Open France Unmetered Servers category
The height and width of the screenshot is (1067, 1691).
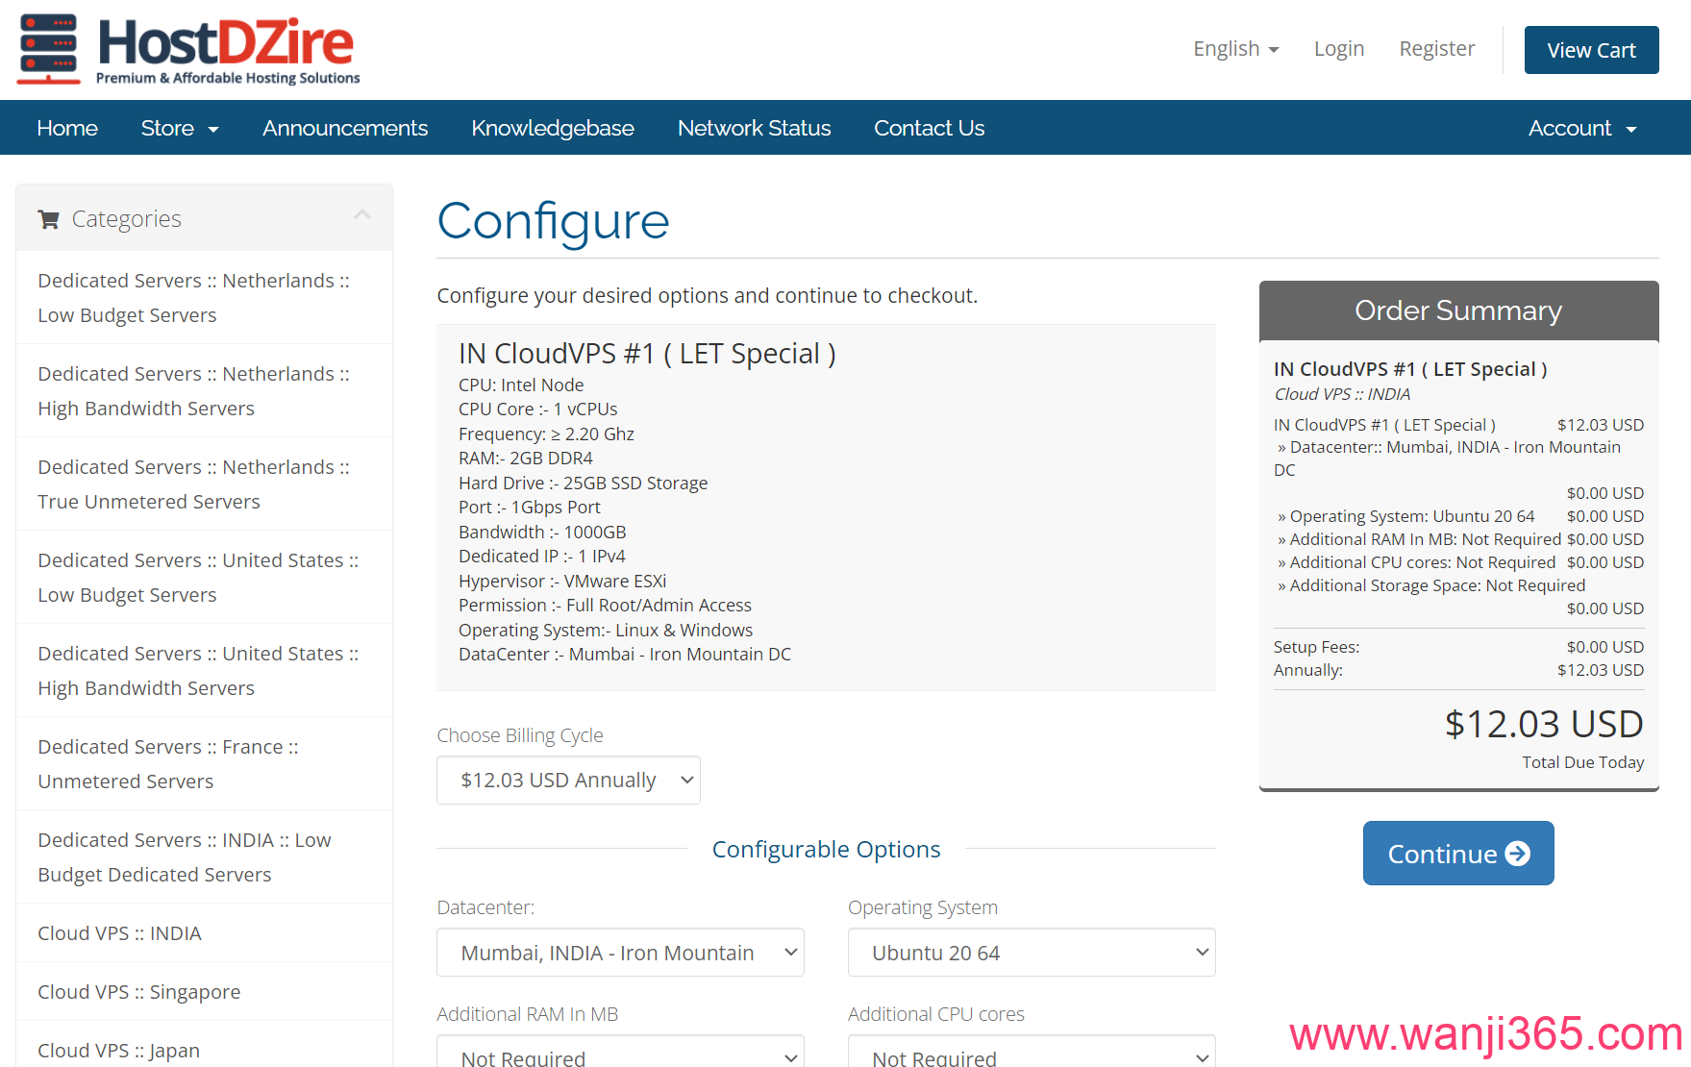(x=204, y=764)
